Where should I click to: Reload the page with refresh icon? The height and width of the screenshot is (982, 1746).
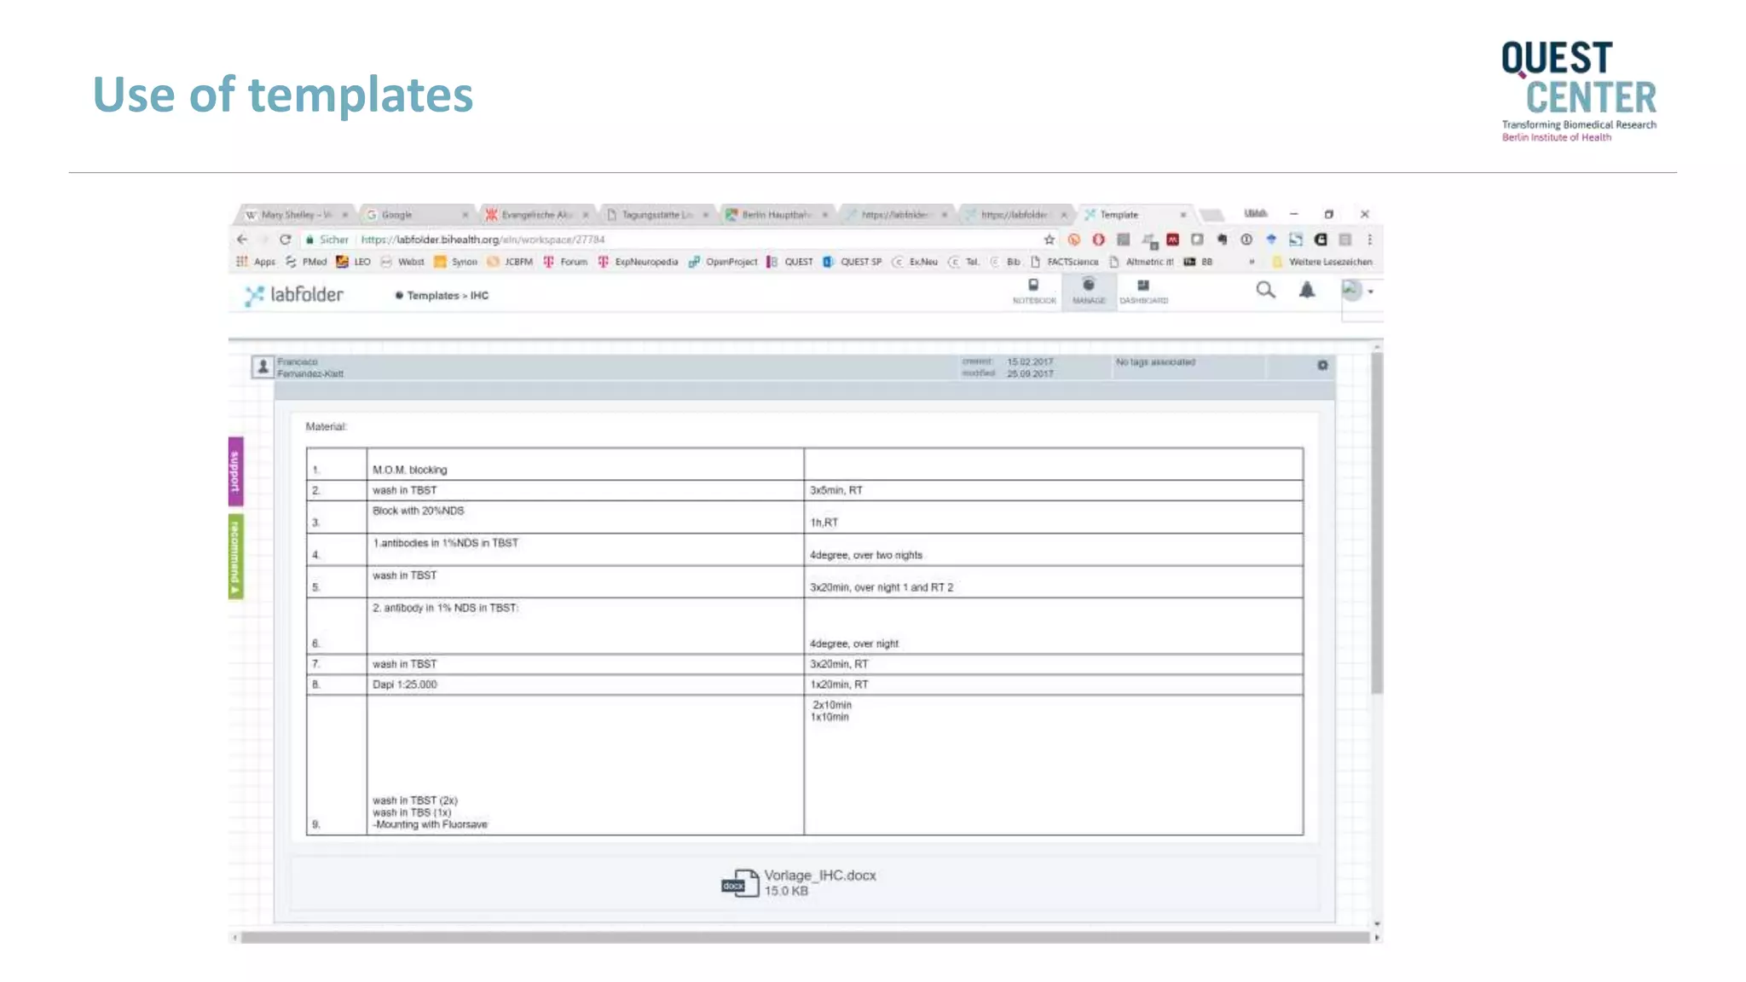(286, 240)
